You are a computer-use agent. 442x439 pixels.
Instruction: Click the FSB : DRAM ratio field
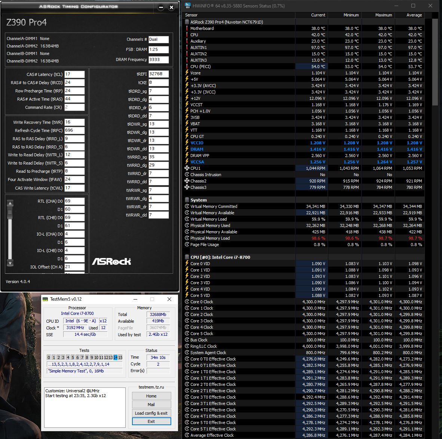pyautogui.click(x=159, y=49)
